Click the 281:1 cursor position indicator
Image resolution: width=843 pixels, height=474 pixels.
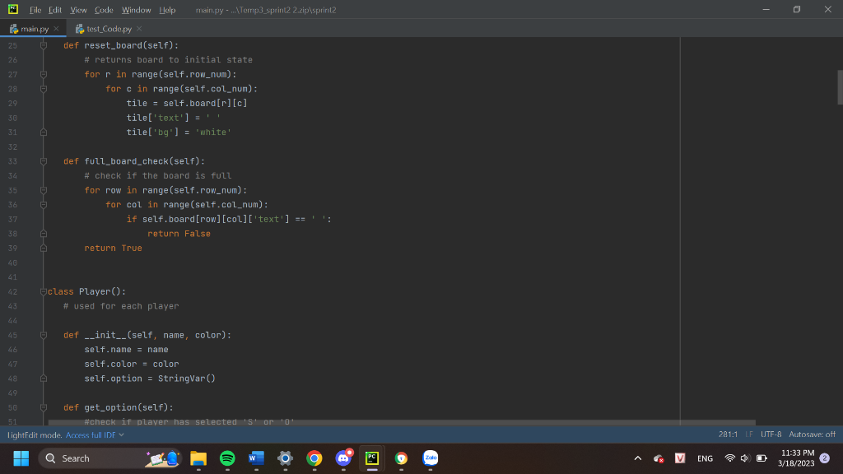click(728, 434)
